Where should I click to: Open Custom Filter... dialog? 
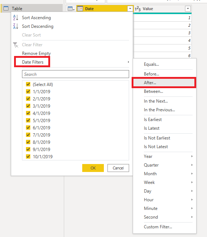(x=158, y=227)
